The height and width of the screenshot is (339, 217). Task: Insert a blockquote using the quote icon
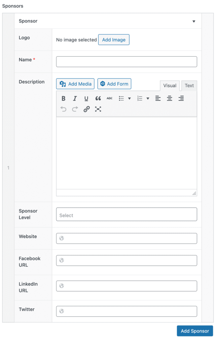(x=98, y=98)
